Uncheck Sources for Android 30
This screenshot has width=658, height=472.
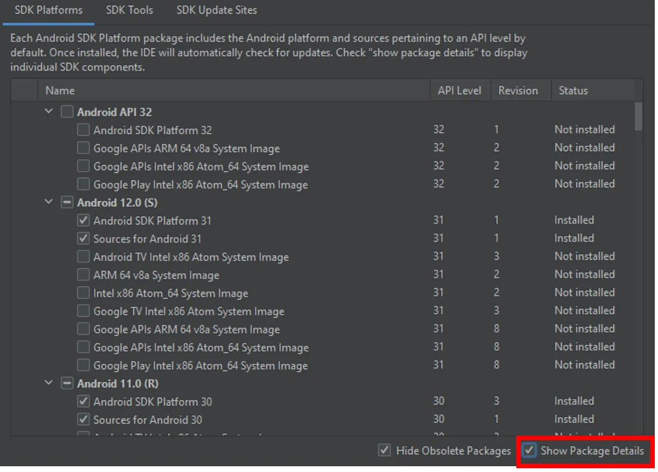click(83, 420)
